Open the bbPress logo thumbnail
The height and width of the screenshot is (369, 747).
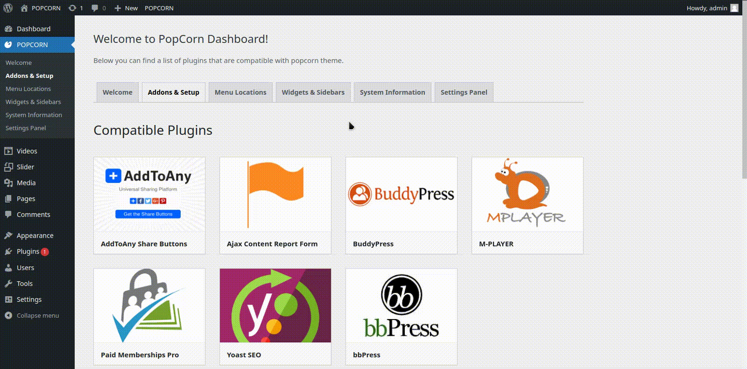click(x=402, y=305)
